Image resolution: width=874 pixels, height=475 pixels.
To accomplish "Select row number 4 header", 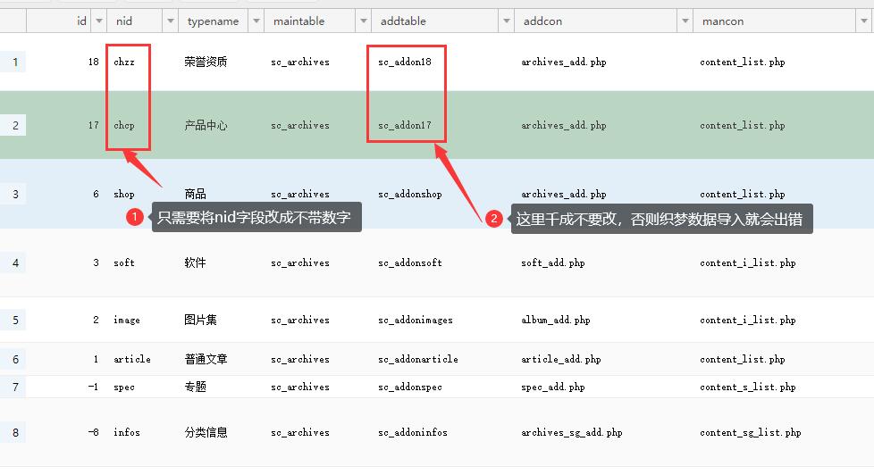I will (13, 262).
